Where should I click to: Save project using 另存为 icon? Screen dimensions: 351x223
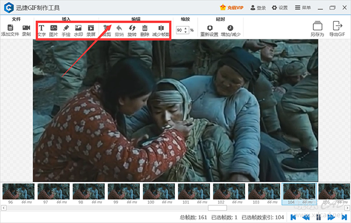click(318, 26)
